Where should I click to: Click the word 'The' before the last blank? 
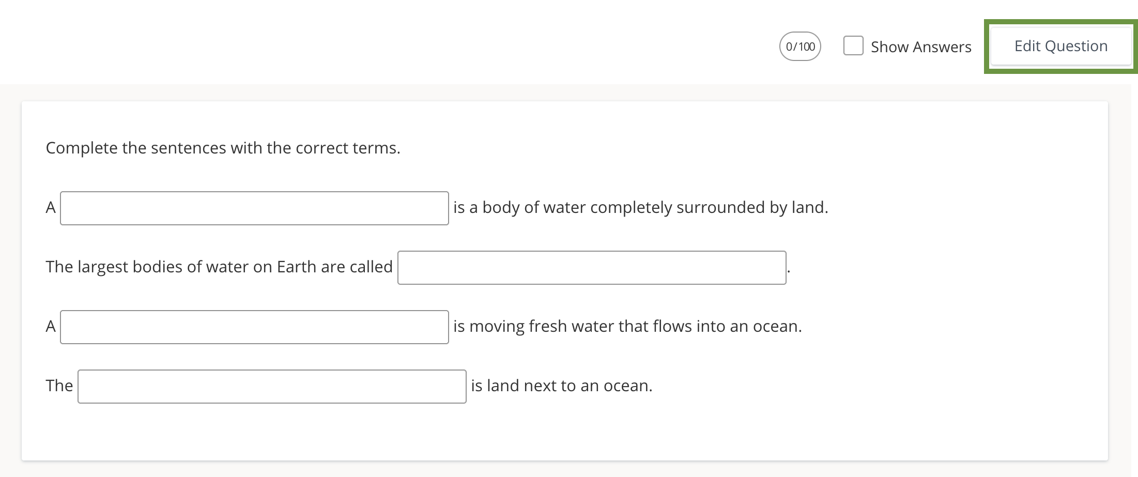click(59, 386)
